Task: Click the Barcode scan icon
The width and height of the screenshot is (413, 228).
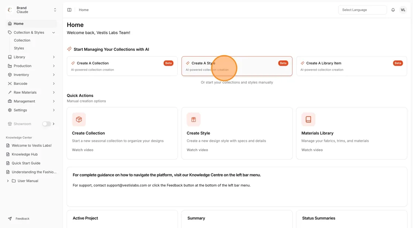Action: point(10,83)
